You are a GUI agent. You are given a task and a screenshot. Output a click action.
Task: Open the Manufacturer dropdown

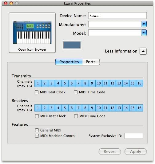[144, 24]
